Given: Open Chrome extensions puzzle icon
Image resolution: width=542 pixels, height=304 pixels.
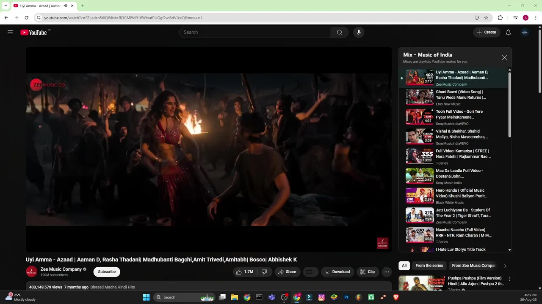Looking at the screenshot, I should pyautogui.click(x=501, y=18).
